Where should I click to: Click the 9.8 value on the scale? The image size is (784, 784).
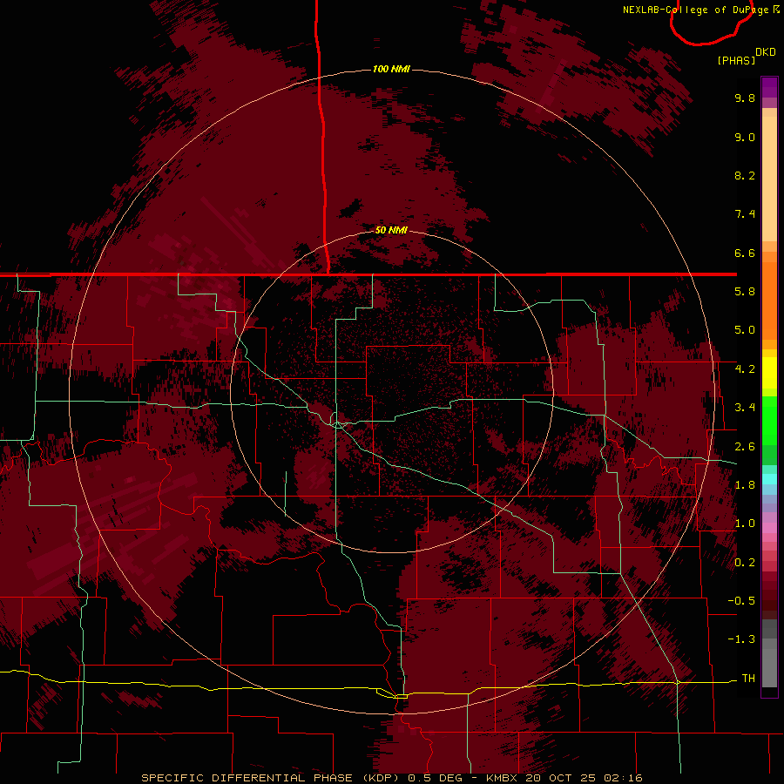coord(745,98)
